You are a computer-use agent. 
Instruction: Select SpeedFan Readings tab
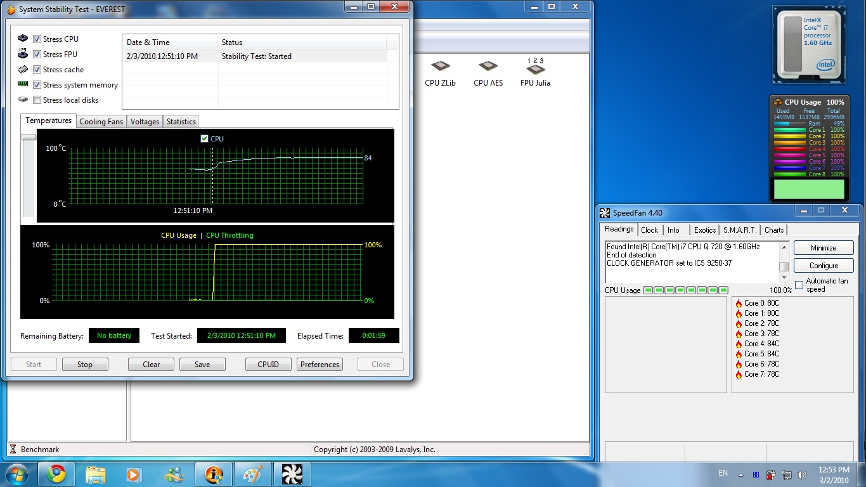619,229
